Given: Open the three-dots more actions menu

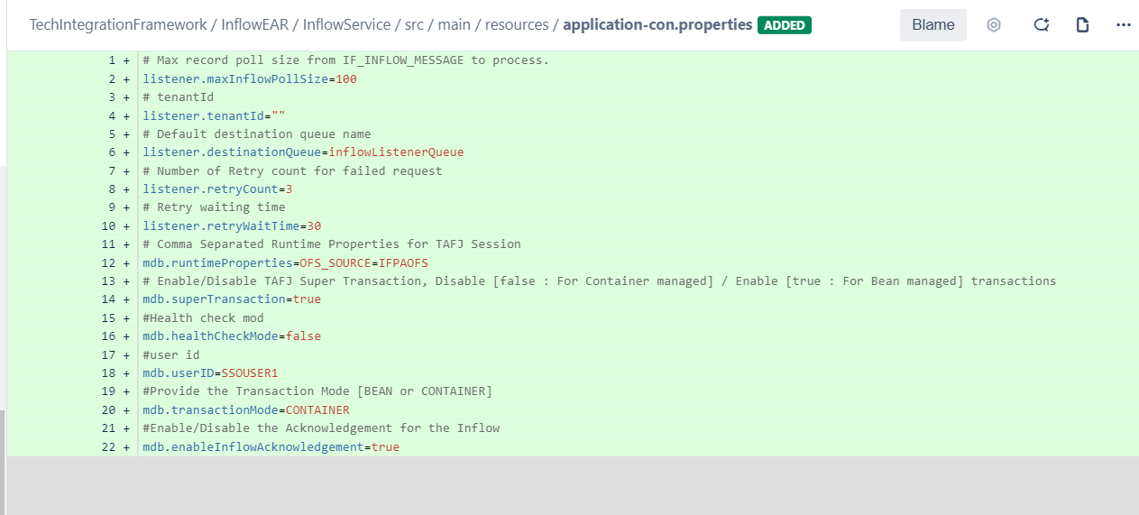Looking at the screenshot, I should [1123, 25].
